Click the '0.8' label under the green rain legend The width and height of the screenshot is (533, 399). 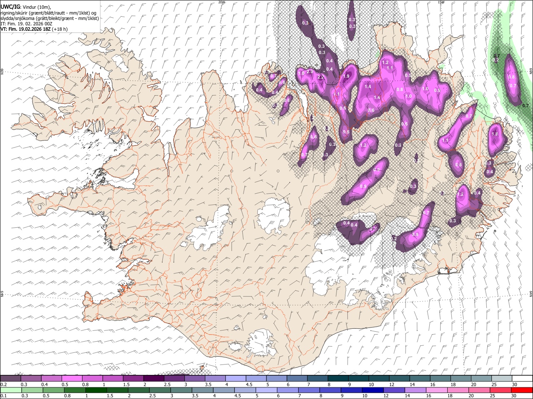(67, 396)
